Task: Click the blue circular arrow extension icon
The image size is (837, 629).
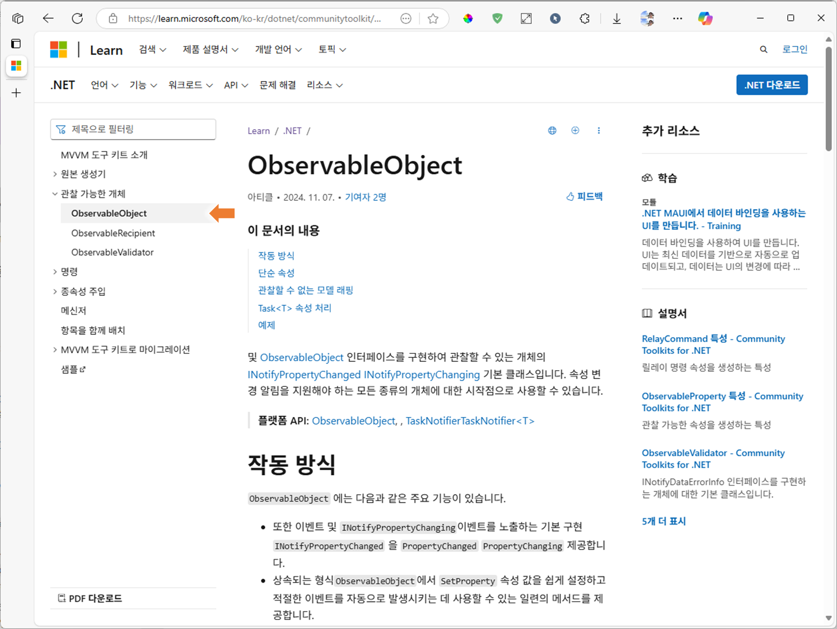Action: [555, 18]
